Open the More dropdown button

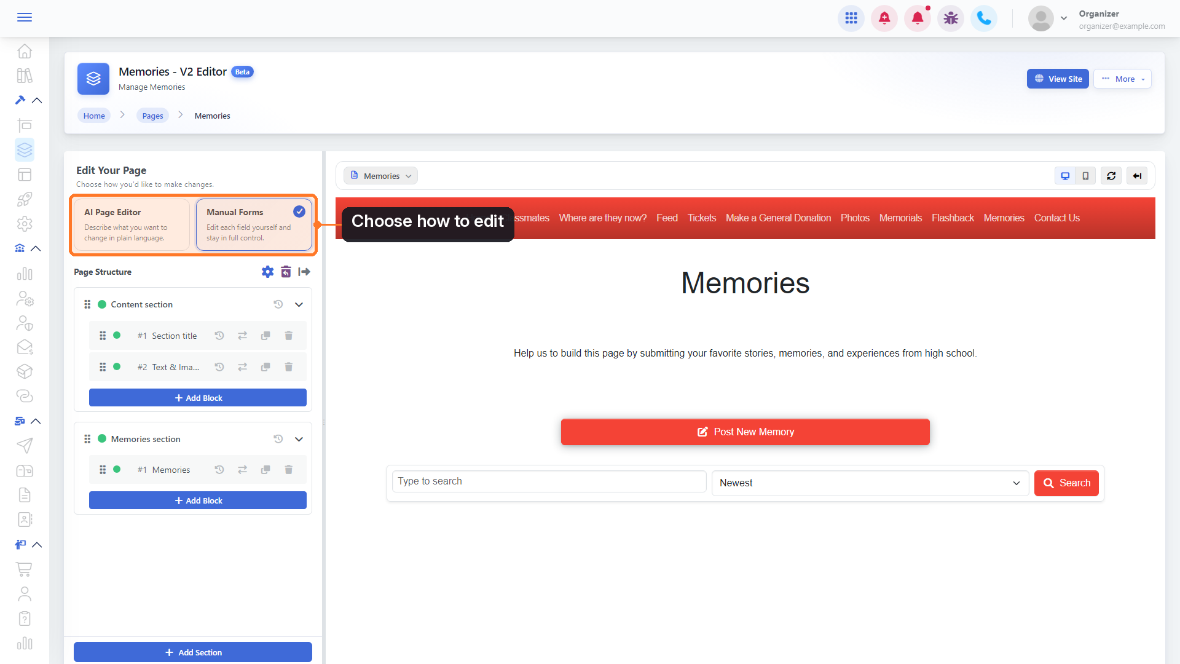[x=1122, y=79]
